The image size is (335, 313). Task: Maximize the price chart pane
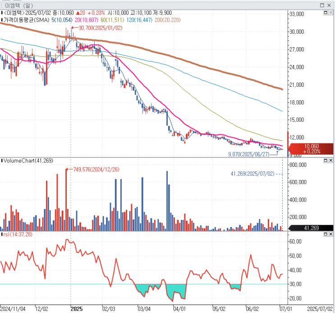pyautogui.click(x=326, y=13)
